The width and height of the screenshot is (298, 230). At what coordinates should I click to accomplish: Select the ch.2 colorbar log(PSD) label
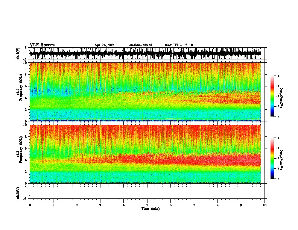coord(282,160)
